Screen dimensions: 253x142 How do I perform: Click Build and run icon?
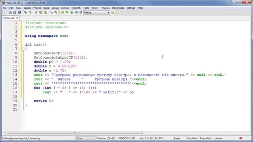click(72, 12)
